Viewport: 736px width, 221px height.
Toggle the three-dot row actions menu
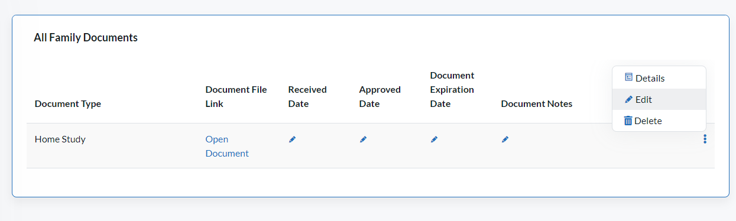pos(705,139)
